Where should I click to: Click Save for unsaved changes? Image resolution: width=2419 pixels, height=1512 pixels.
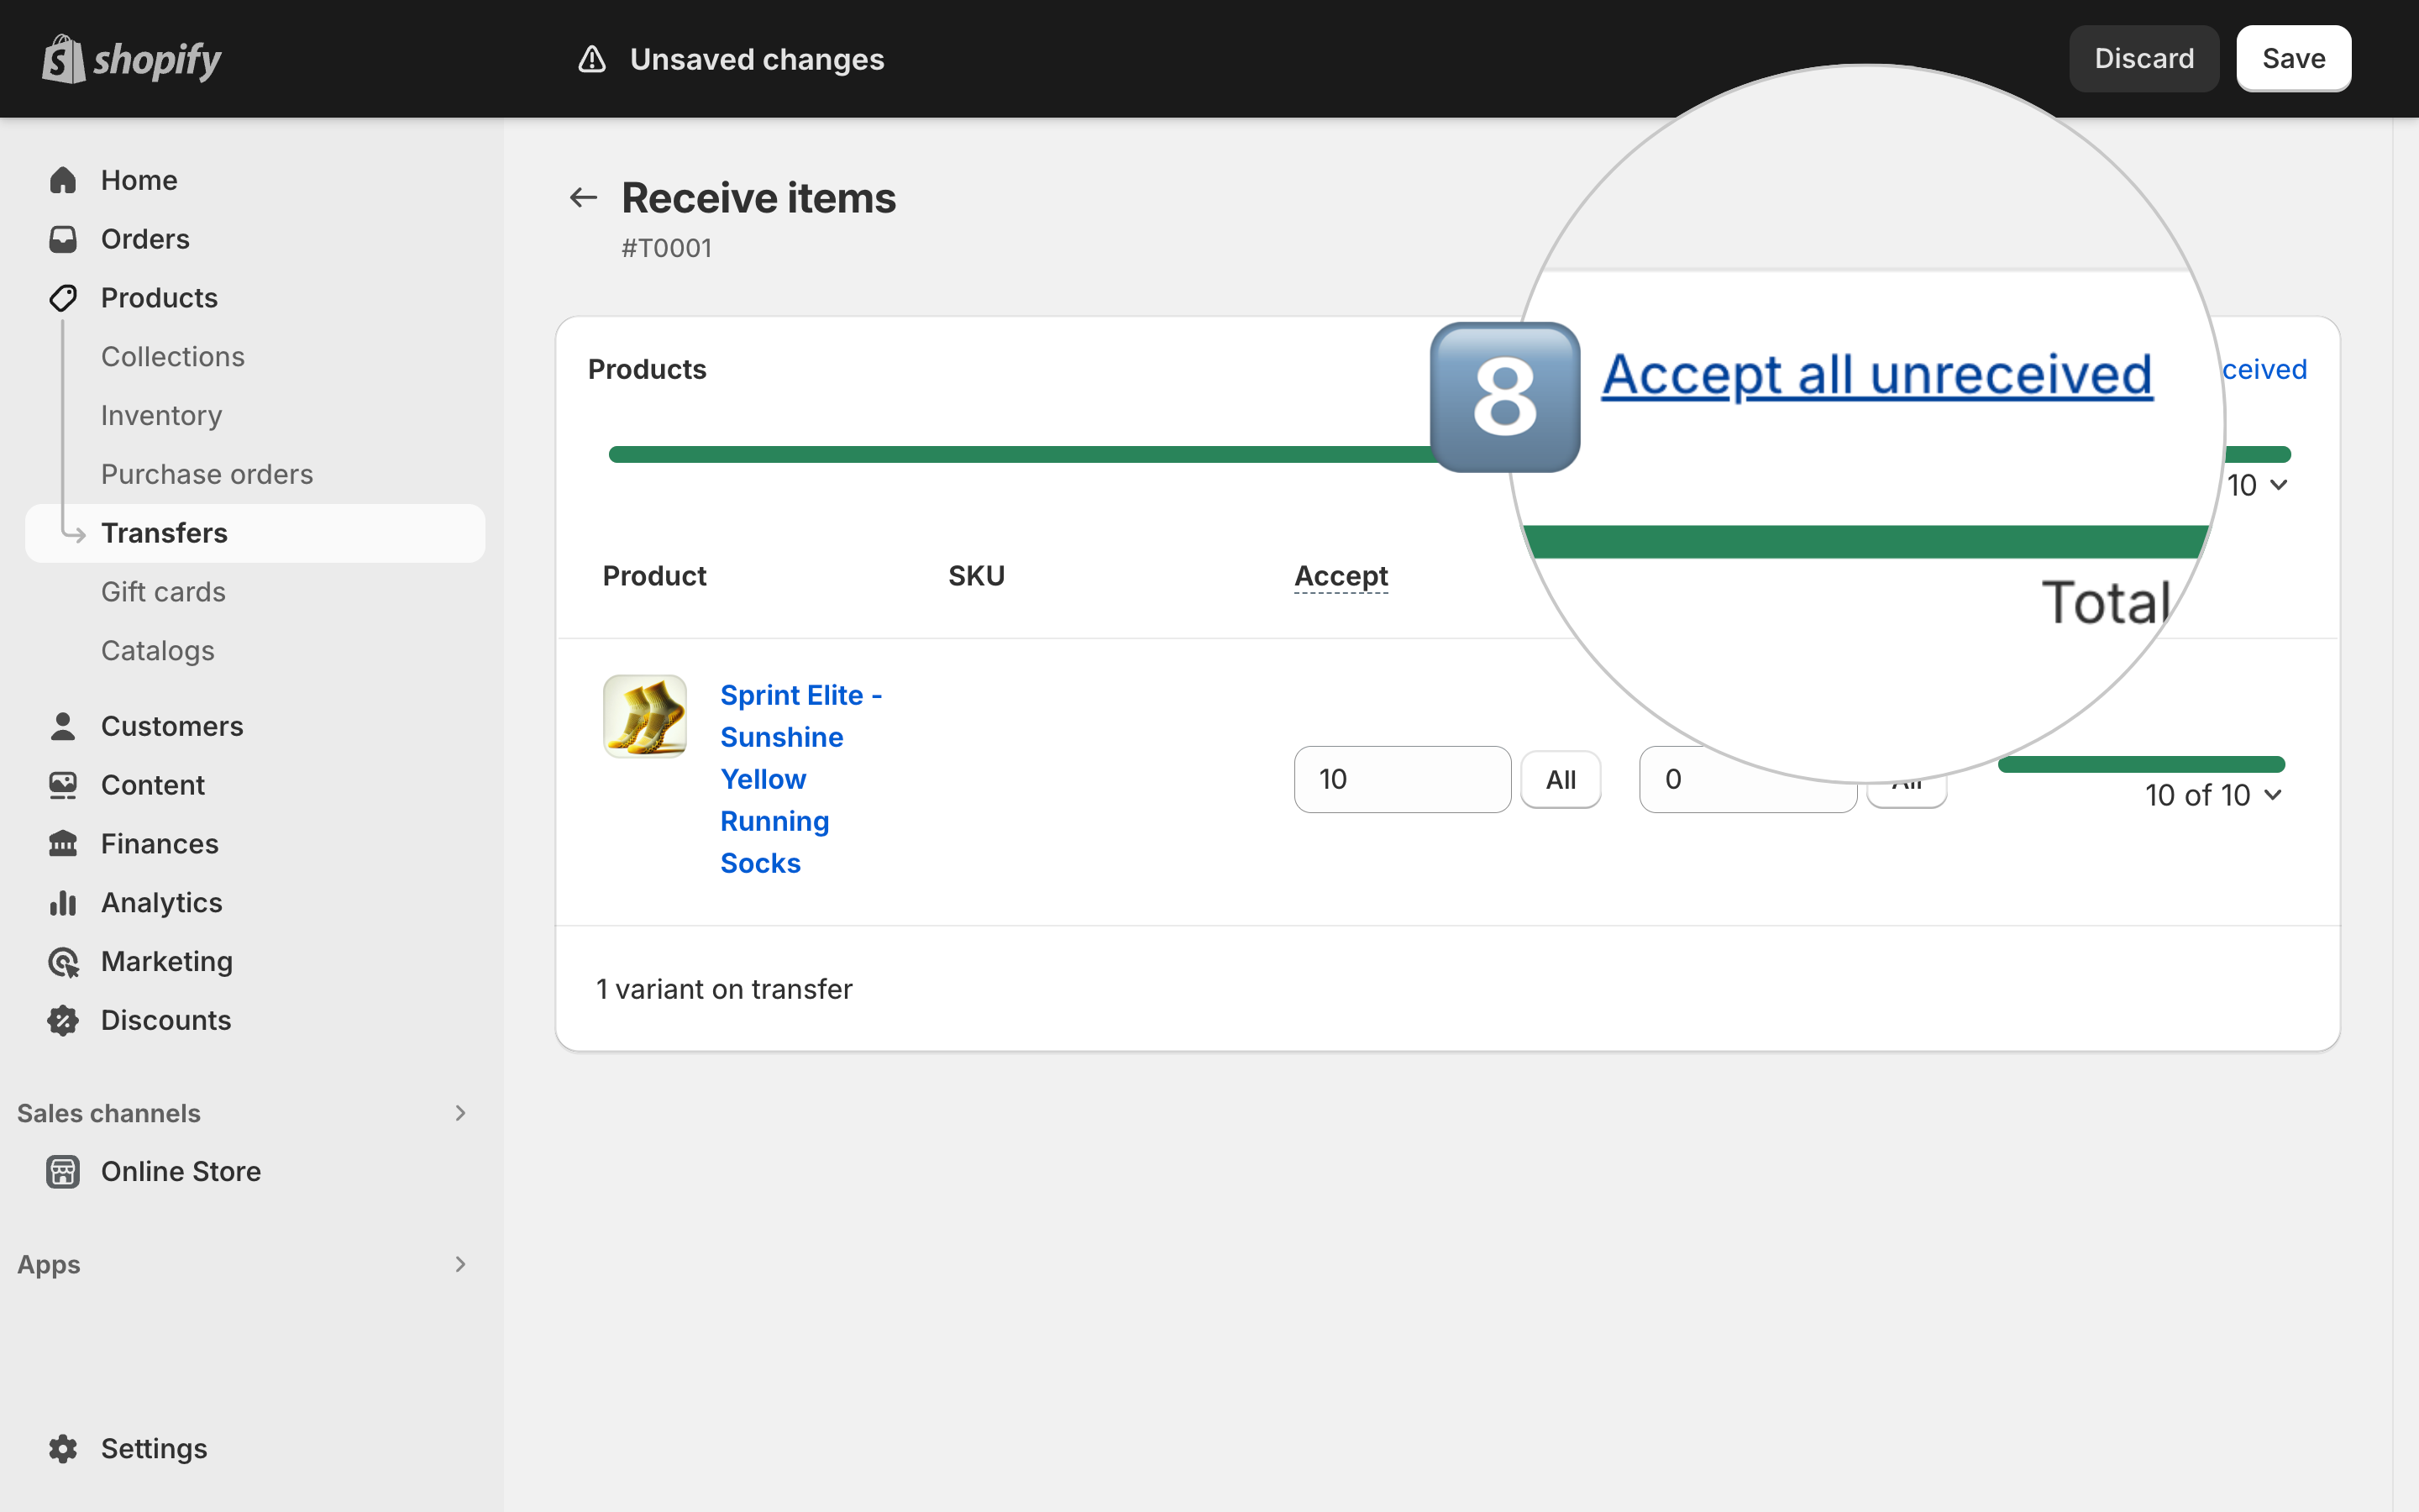point(2293,59)
